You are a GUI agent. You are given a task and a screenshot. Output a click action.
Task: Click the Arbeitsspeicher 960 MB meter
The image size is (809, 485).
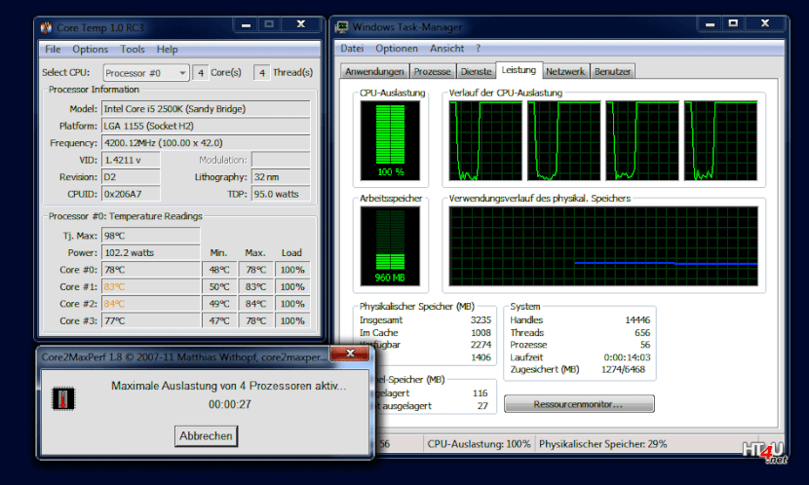tap(390, 246)
